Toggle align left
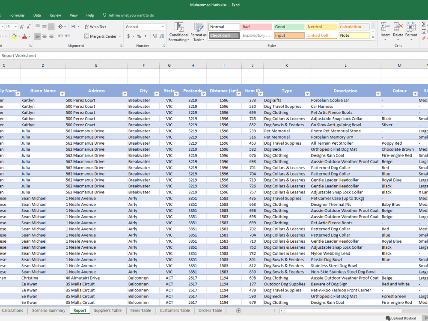428x321 pixels. (x=38, y=36)
